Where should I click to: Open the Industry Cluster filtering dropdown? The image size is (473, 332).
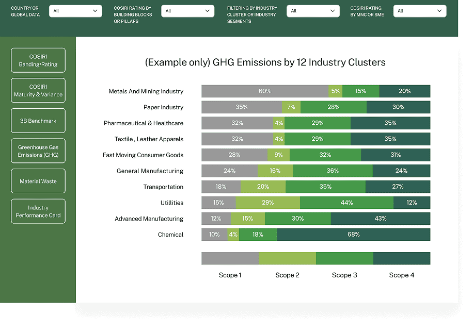coord(313,11)
